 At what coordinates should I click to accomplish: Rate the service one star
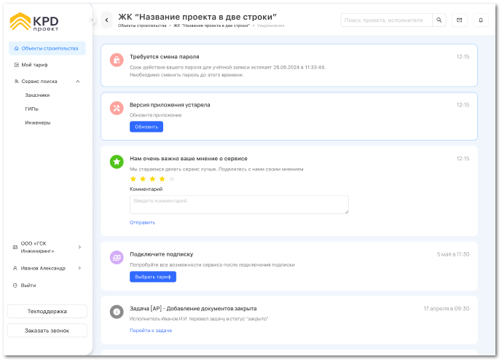pyautogui.click(x=133, y=179)
